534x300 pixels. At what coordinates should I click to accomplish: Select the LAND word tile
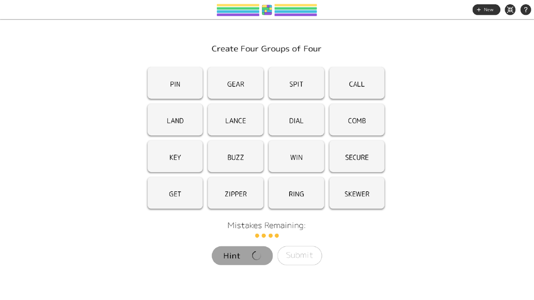tap(175, 120)
